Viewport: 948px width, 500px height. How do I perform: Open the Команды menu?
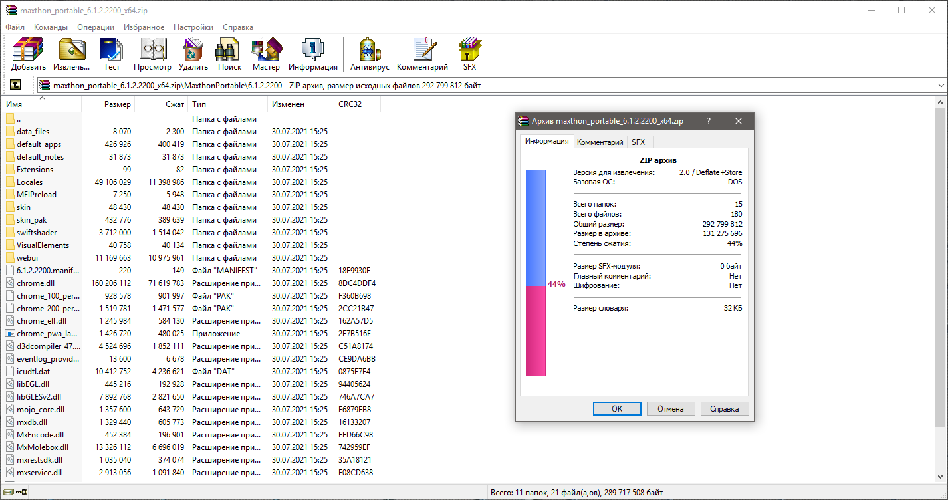click(x=51, y=27)
